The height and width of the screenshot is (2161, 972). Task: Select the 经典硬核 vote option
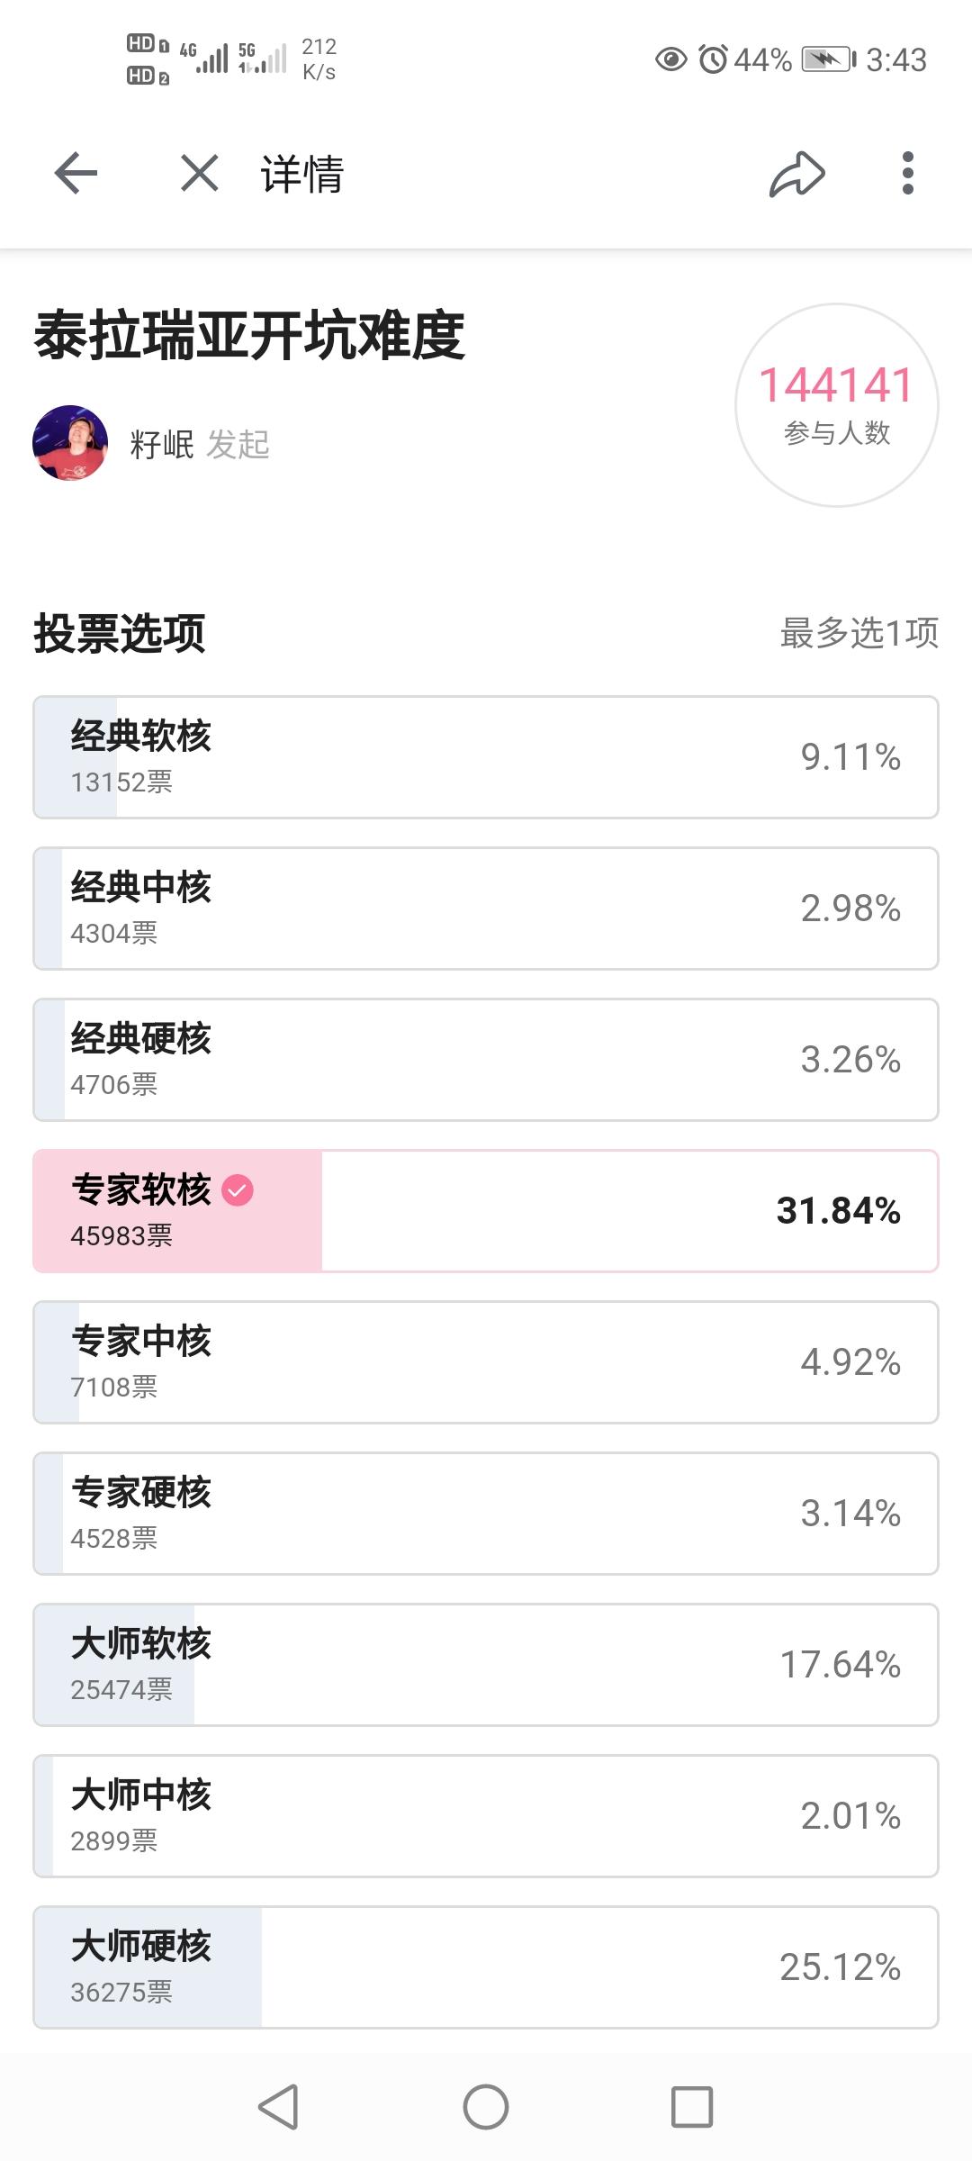pos(486,1060)
